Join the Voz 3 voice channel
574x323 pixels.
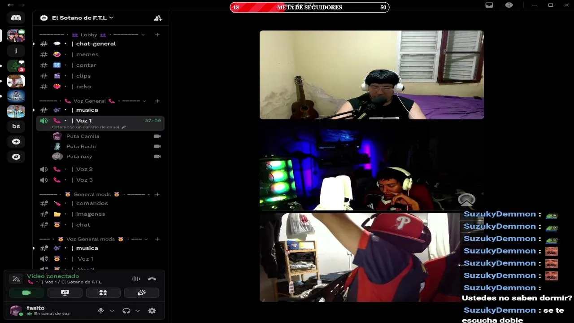100,180
